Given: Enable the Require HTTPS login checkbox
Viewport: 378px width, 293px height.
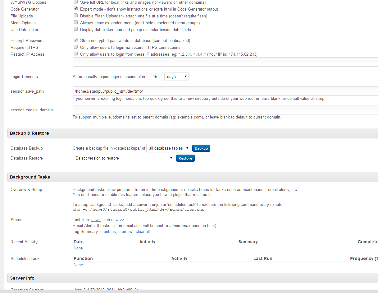Looking at the screenshot, I should point(76,47).
